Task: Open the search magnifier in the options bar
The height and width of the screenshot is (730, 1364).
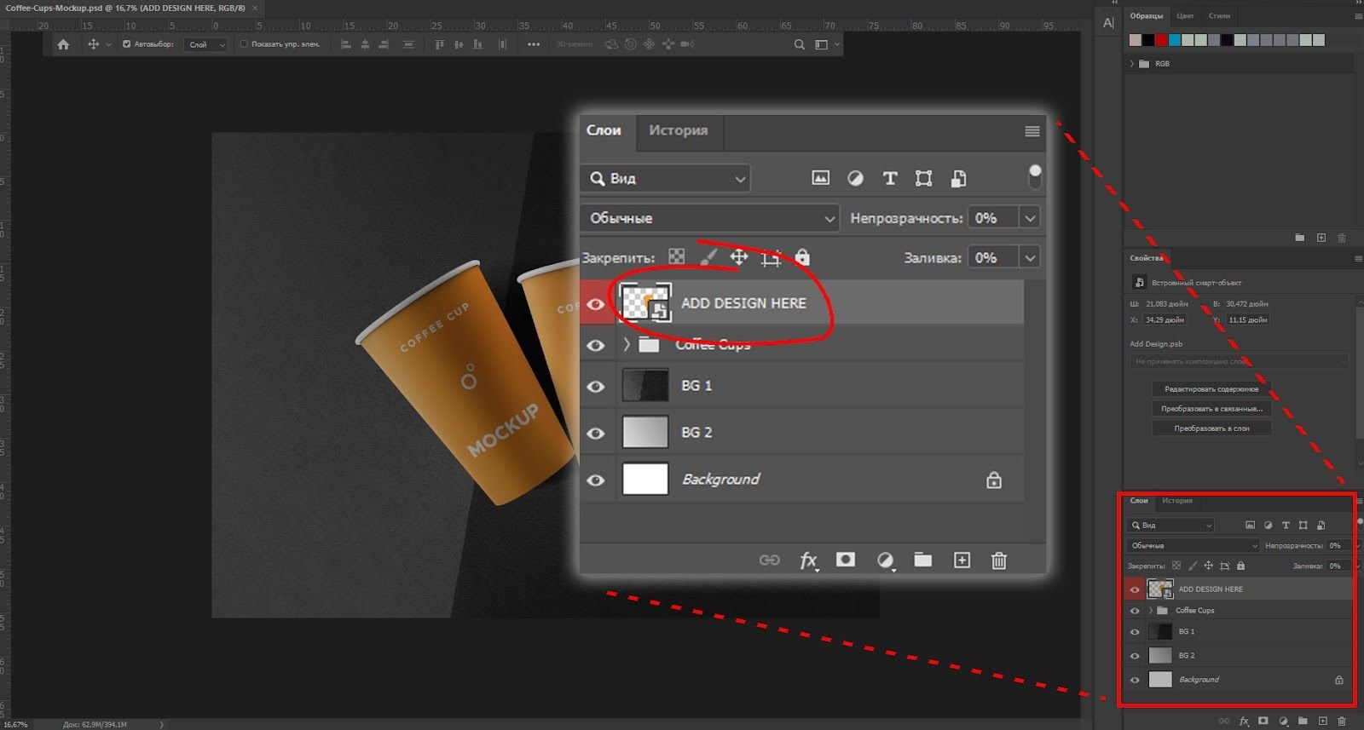Action: pos(799,44)
